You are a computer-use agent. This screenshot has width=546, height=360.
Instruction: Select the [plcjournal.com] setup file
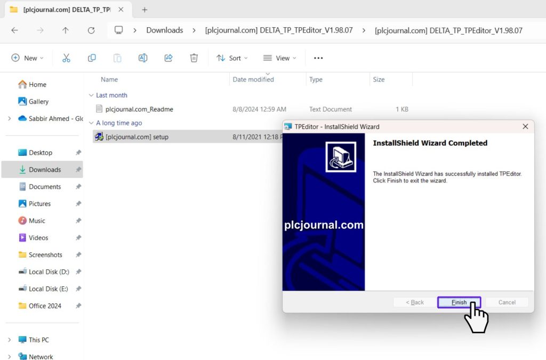(137, 137)
